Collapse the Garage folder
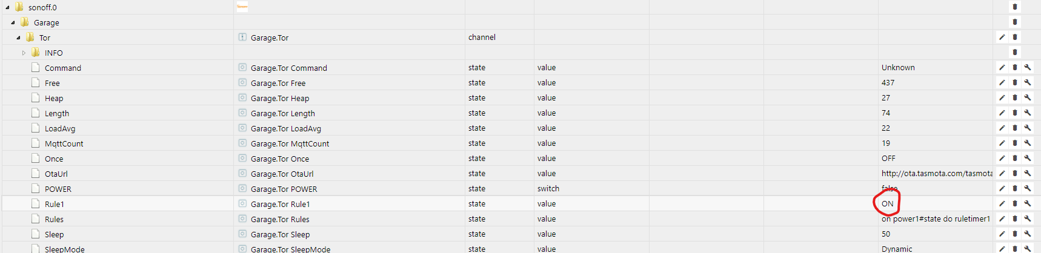The image size is (1041, 253). (x=13, y=22)
